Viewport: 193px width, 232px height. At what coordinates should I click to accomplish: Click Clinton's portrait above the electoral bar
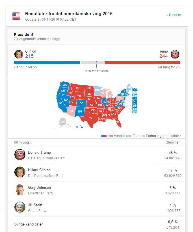pos(19,54)
